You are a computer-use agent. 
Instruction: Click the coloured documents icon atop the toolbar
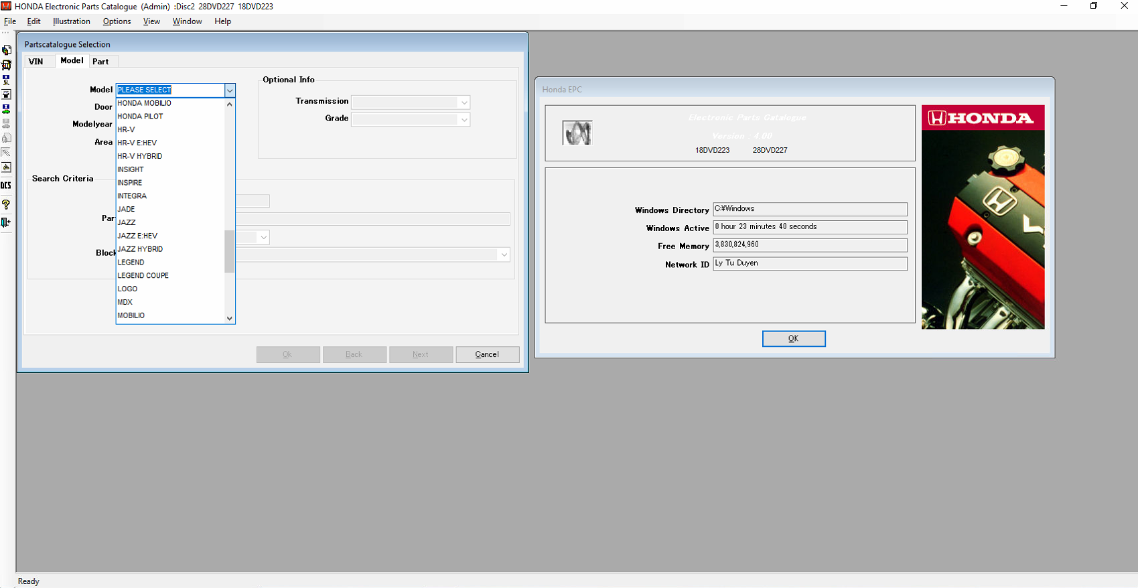click(6, 50)
